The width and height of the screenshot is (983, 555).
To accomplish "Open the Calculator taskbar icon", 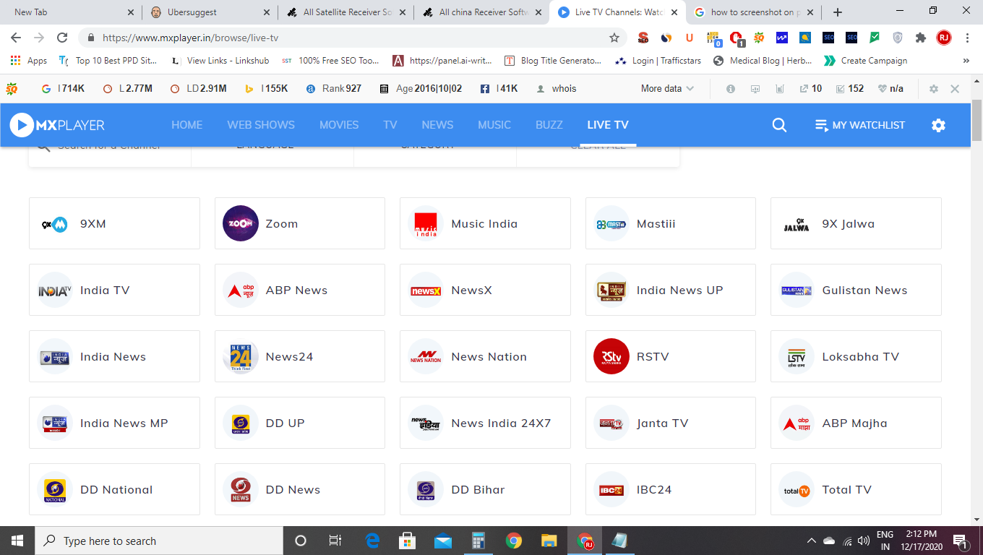I will point(478,541).
